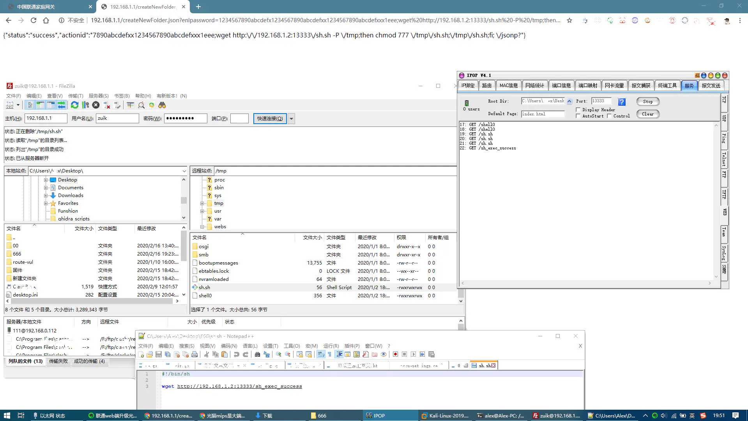This screenshot has height=421, width=748.
Task: Click the Stop button in IPOP
Action: 647,101
